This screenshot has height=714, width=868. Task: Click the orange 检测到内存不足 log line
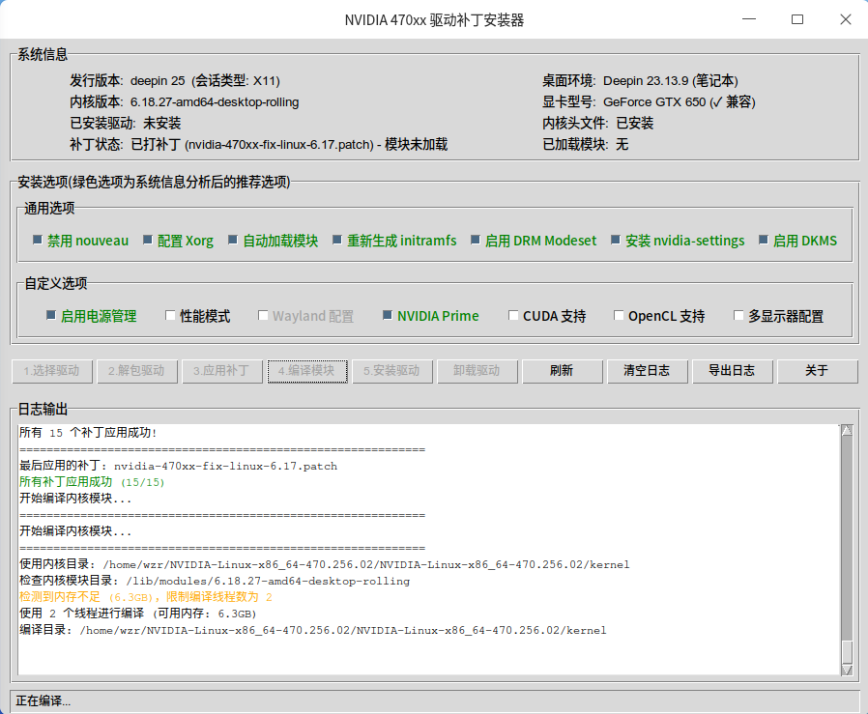(146, 597)
